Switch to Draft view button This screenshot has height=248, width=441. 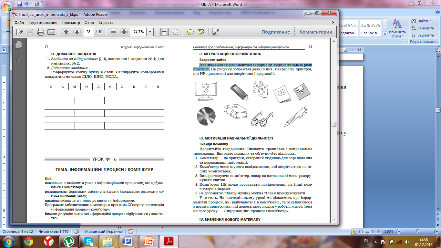click(x=379, y=232)
